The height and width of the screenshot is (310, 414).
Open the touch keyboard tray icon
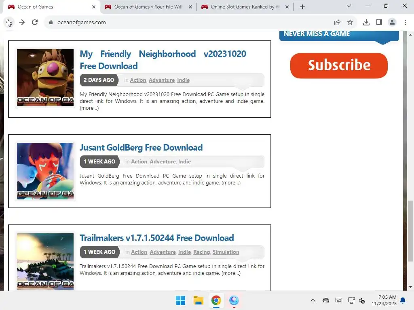[339, 300]
